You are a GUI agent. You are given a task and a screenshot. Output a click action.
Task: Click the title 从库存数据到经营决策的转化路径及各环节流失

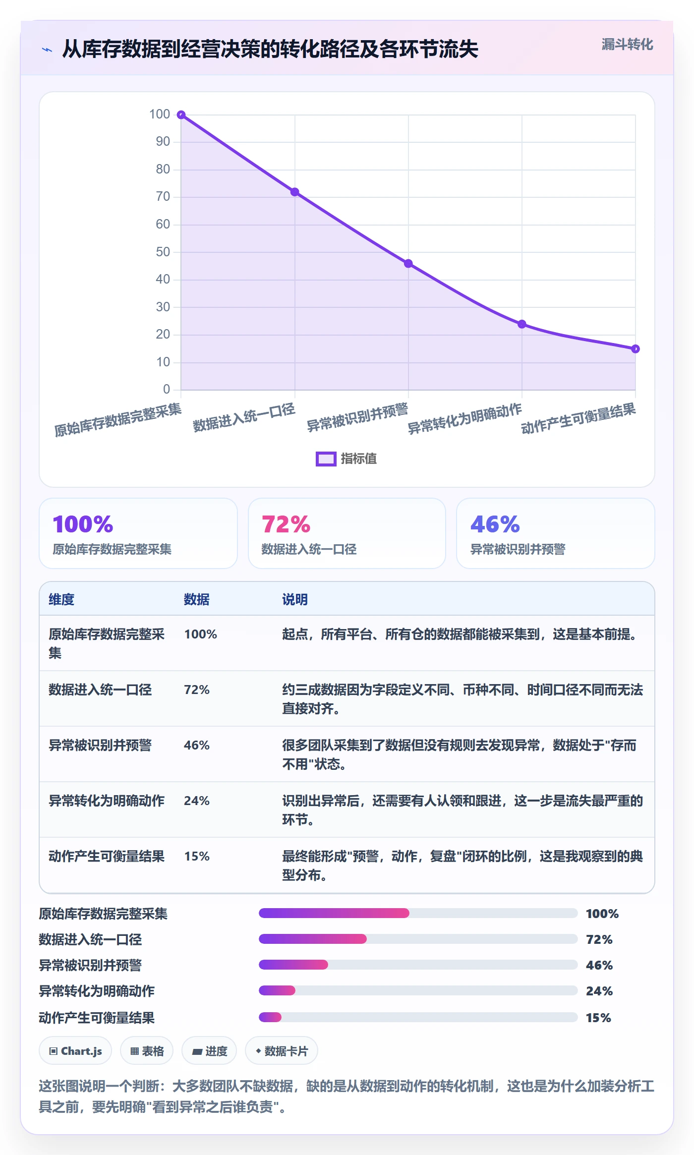[270, 50]
